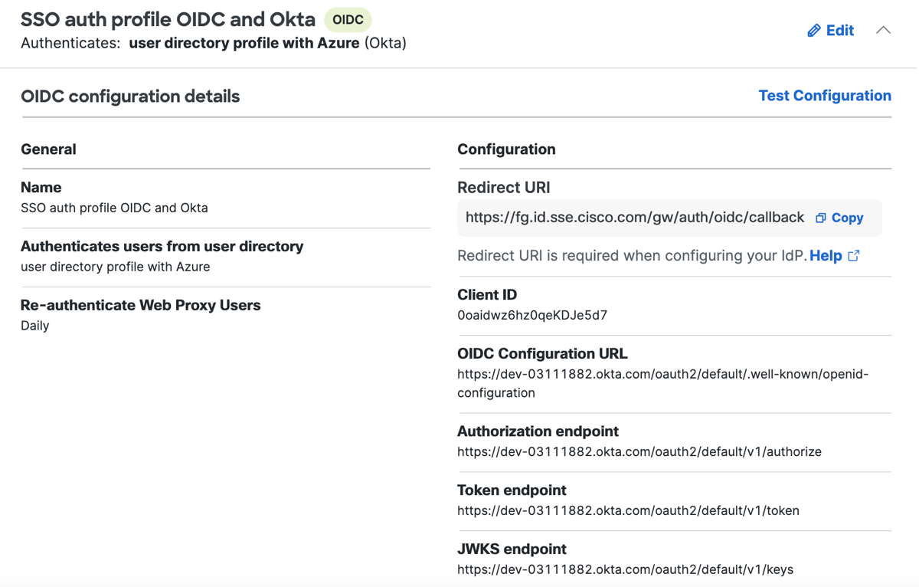The width and height of the screenshot is (919, 587).
Task: Click the Redirect URI URL text
Action: [635, 218]
